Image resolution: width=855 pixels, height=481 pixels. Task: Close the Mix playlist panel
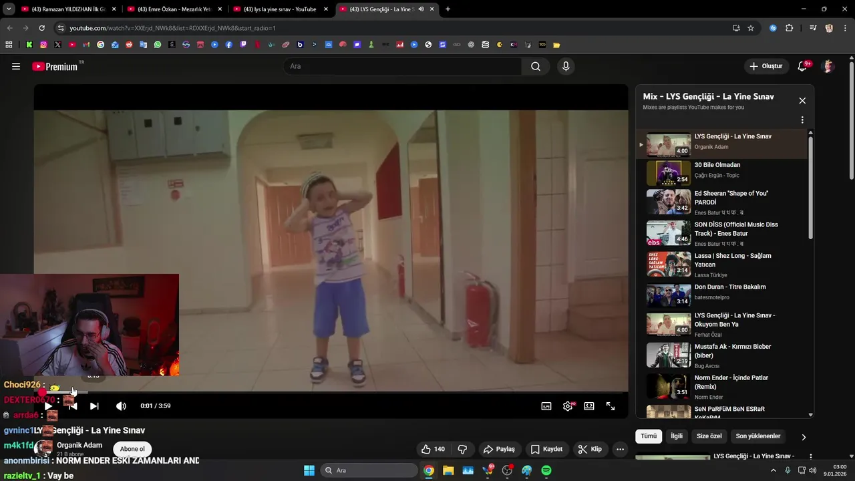click(x=802, y=101)
